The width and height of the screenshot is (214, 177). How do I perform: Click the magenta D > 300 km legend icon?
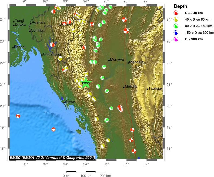(x=176, y=39)
